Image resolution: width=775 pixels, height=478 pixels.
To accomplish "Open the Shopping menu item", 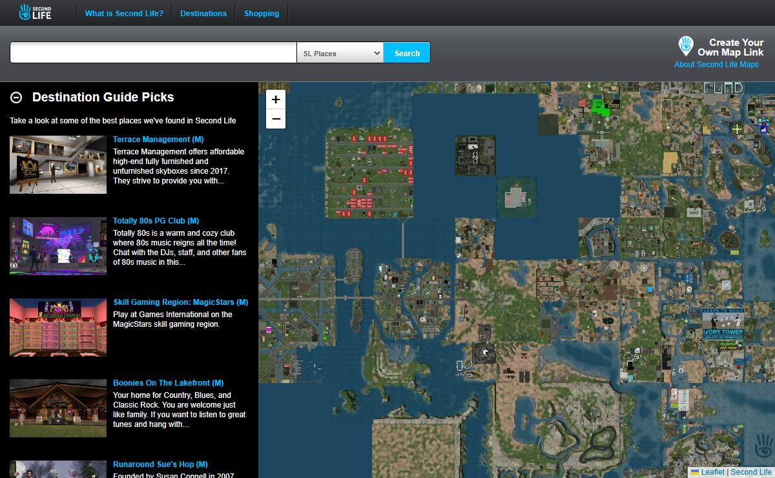I will [262, 13].
